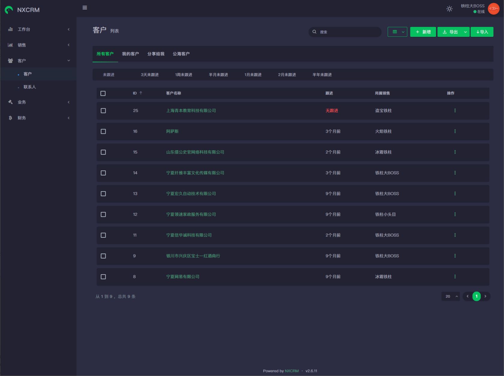The image size is (504, 376).
Task: Check the box for customer ID 12
Action: coord(103,215)
